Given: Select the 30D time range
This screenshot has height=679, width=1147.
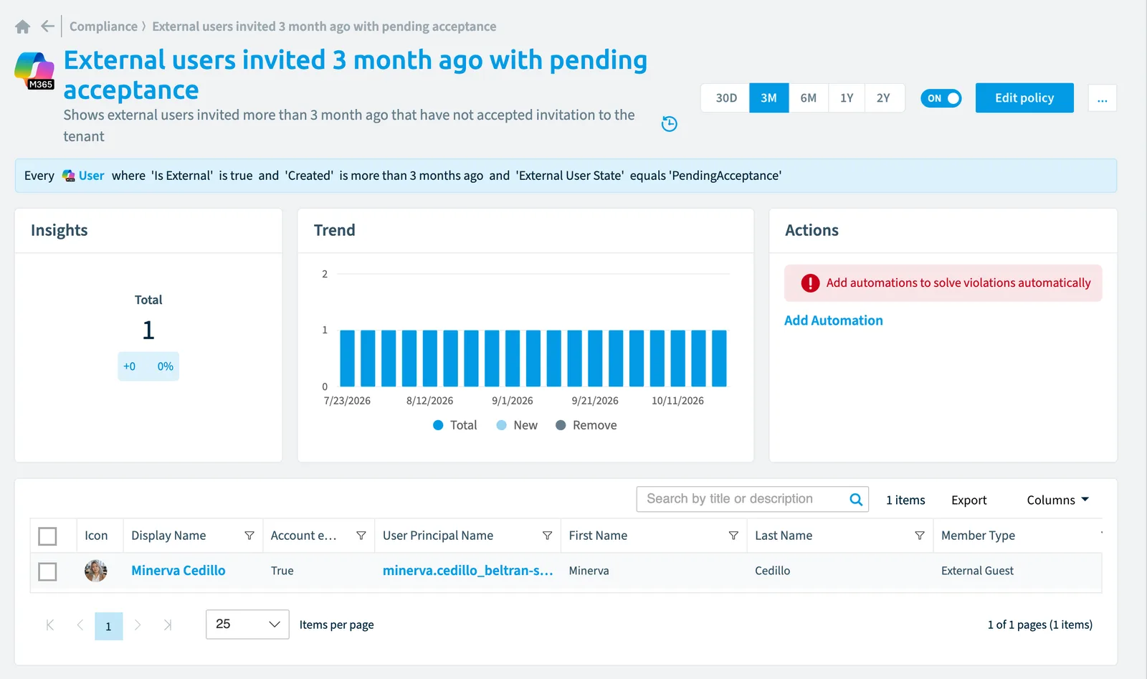Looking at the screenshot, I should 726,98.
